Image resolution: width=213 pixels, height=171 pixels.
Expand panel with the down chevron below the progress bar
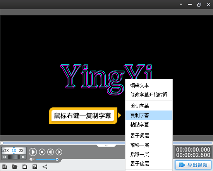coord(106,146)
